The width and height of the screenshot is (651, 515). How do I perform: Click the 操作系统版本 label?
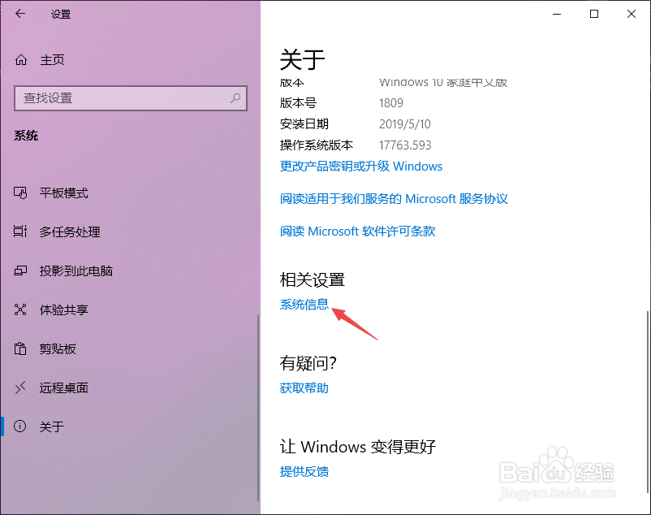coord(317,145)
